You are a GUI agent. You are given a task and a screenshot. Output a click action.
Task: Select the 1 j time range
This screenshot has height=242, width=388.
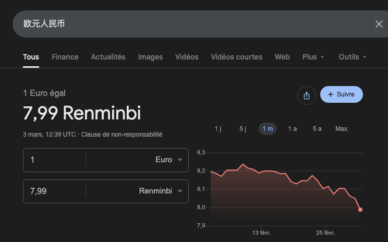[x=218, y=129]
